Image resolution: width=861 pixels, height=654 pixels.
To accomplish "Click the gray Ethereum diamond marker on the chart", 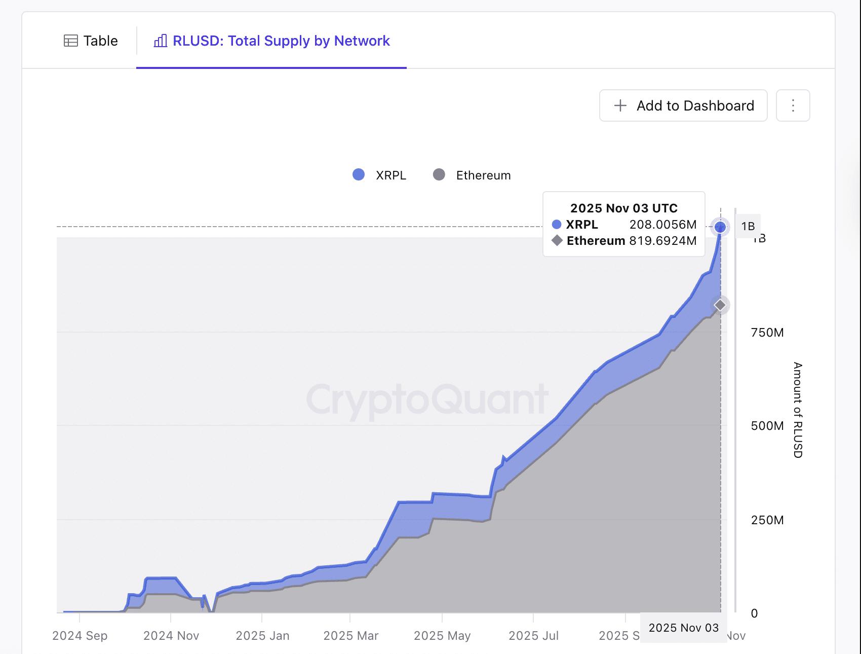I will click(x=720, y=305).
